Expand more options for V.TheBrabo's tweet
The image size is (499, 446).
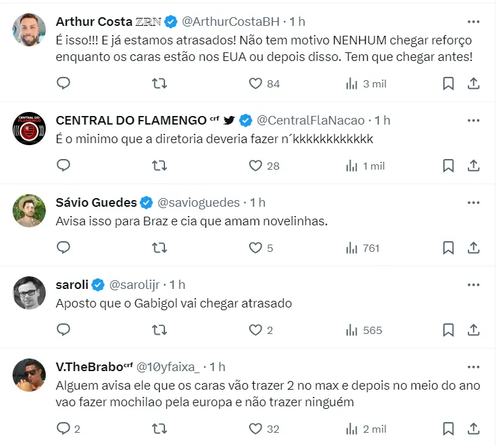pyautogui.click(x=473, y=366)
